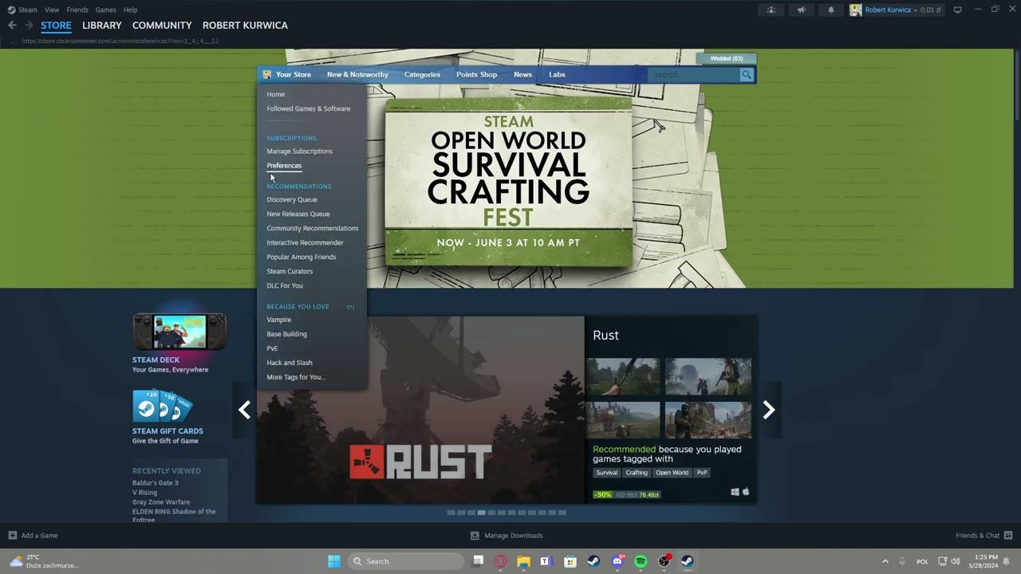Open Labs in store nav
This screenshot has width=1021, height=574.
pyautogui.click(x=557, y=75)
